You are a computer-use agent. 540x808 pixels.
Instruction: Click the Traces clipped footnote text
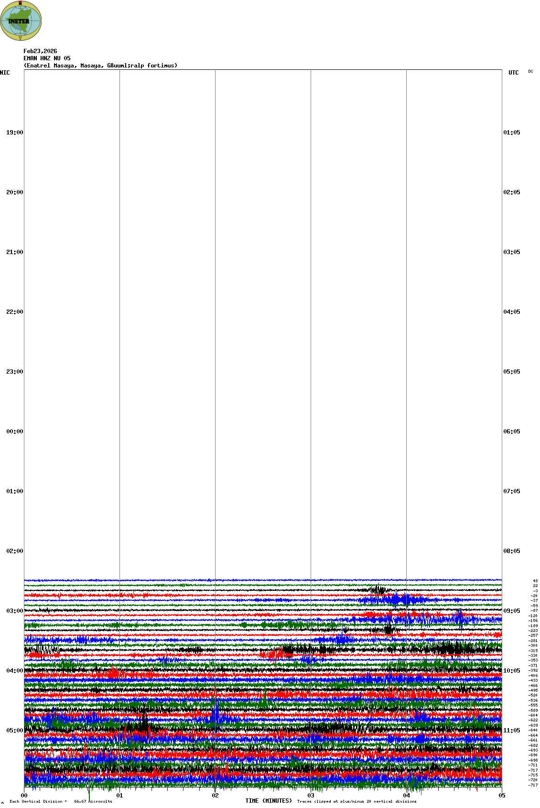point(356,801)
